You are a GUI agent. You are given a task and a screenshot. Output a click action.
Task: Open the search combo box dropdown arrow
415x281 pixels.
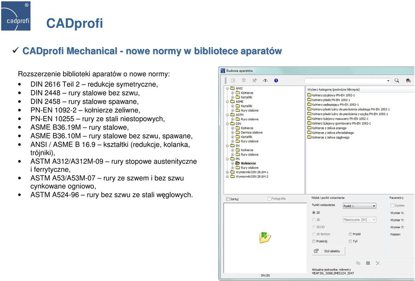(x=388, y=81)
